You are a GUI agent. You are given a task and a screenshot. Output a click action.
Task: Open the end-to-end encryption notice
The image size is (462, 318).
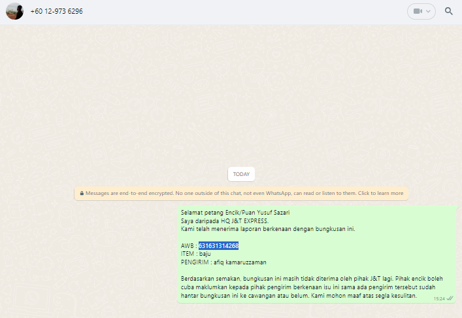click(241, 193)
